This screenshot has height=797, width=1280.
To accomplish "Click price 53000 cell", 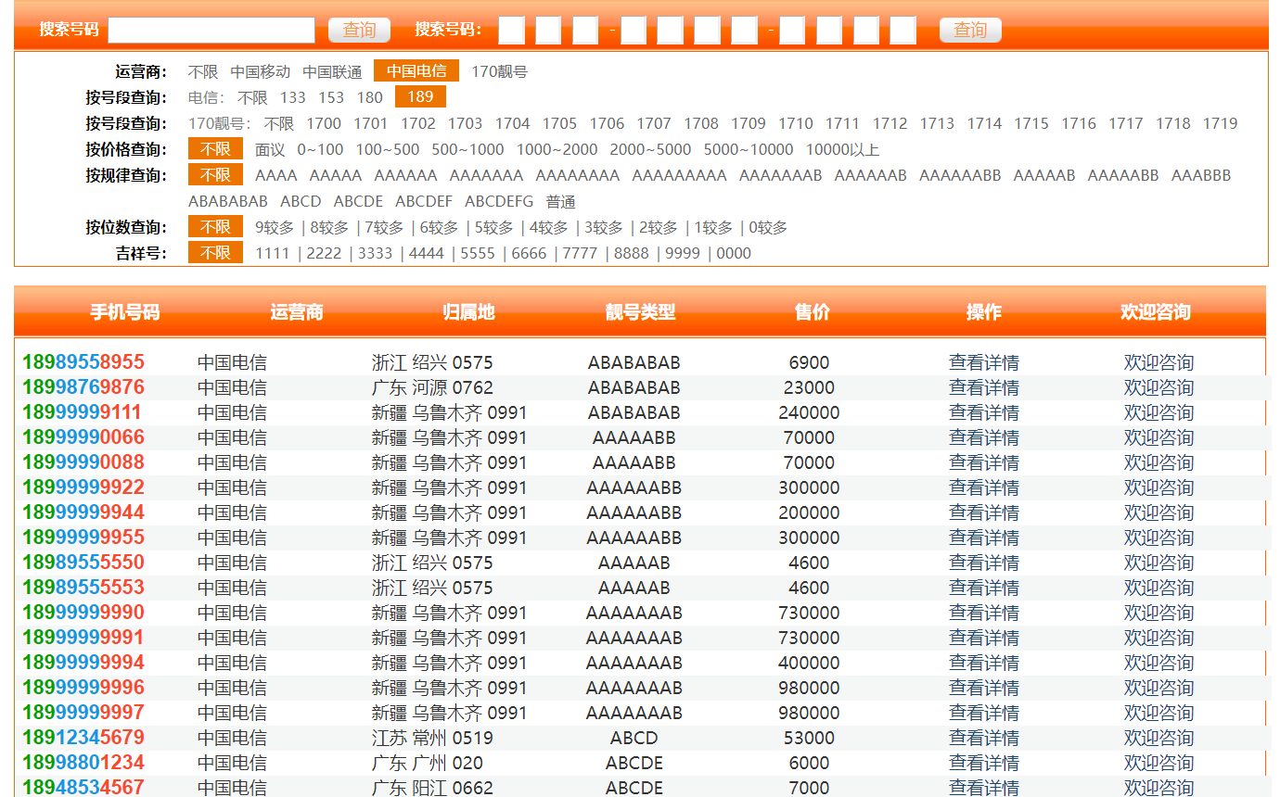I will pos(809,738).
